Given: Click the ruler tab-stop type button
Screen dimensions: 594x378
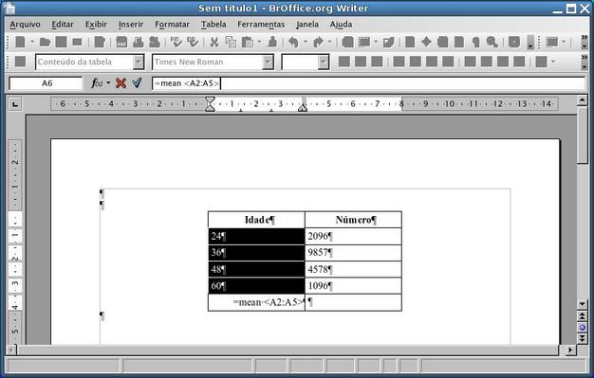Looking at the screenshot, I should [x=15, y=104].
